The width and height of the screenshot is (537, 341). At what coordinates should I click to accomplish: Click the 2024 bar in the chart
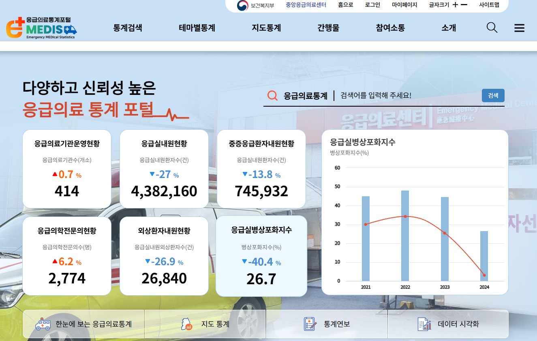coord(484,256)
